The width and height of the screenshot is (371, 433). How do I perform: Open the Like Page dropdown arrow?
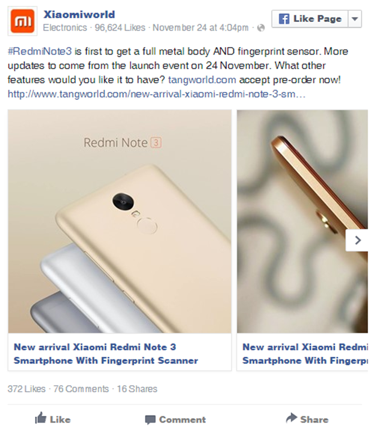[355, 19]
